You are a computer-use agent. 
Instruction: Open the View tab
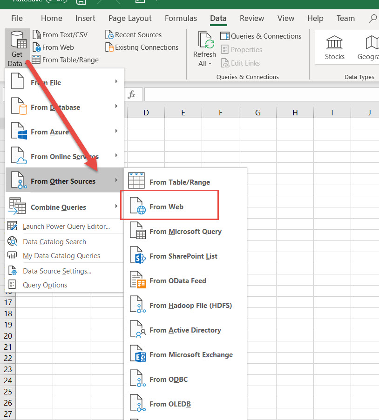286,18
